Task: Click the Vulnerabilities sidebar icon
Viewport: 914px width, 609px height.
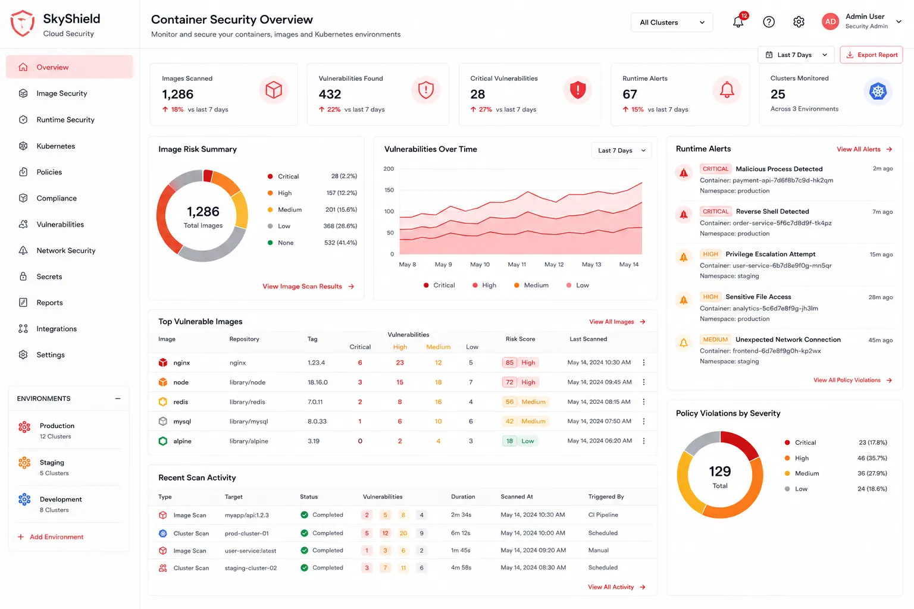Action: pos(23,224)
